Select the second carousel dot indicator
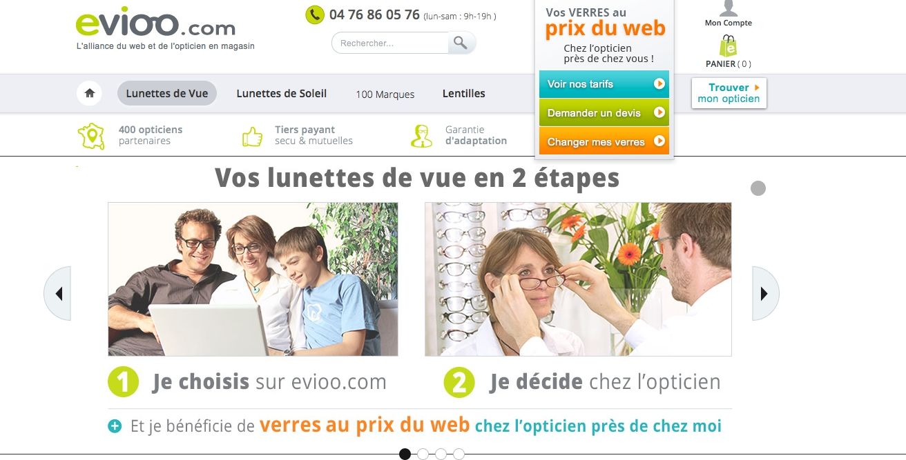 (x=423, y=454)
